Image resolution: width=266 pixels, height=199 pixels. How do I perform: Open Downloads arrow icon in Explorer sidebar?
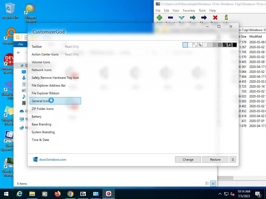24,78
